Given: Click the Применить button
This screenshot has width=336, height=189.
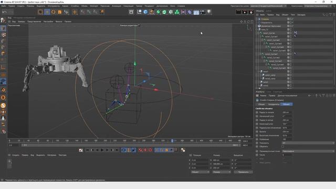Looking at the screenshot, I should point(243,172).
